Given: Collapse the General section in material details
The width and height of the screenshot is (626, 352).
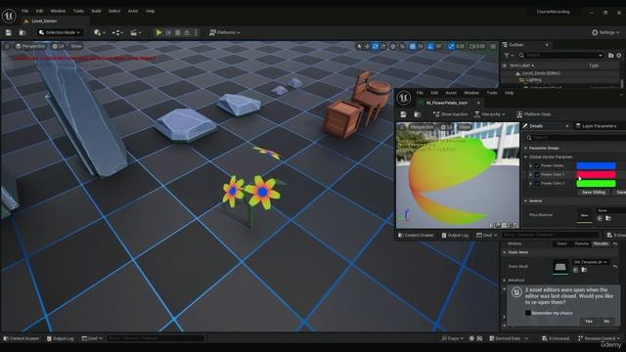Looking at the screenshot, I should [526, 200].
